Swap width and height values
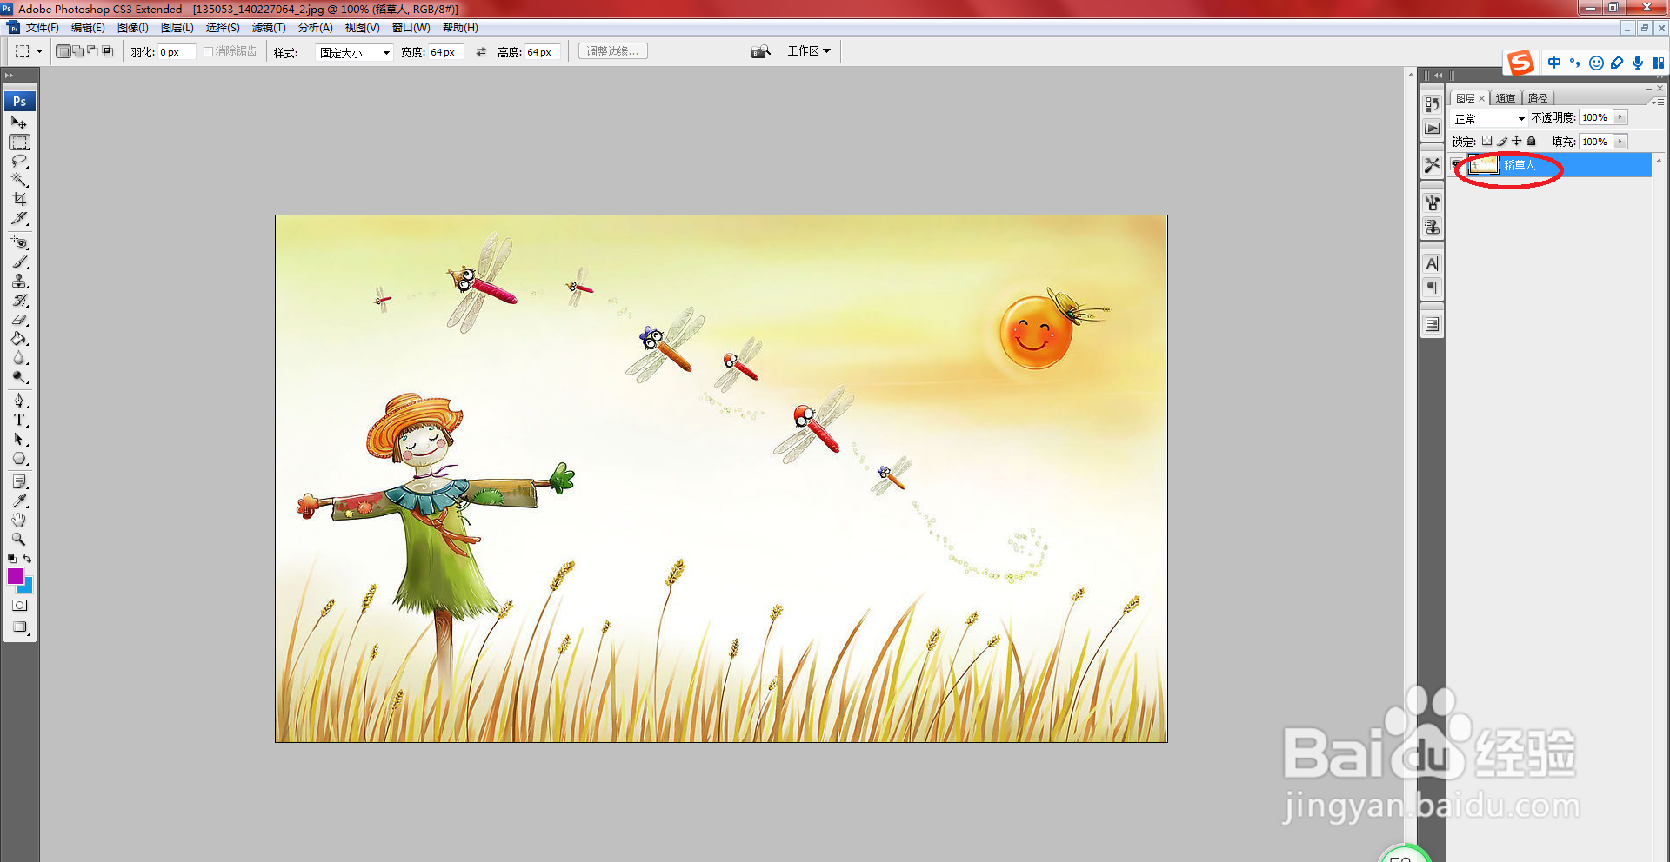The height and width of the screenshot is (862, 1670). pos(481,52)
